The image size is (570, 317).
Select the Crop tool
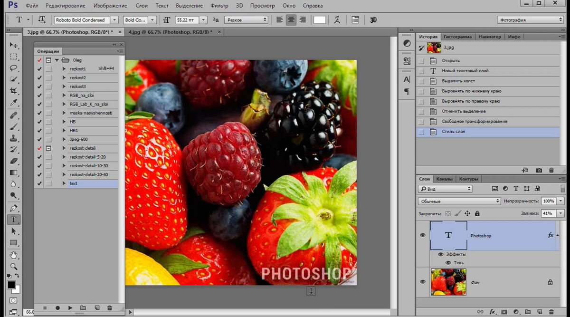click(13, 91)
